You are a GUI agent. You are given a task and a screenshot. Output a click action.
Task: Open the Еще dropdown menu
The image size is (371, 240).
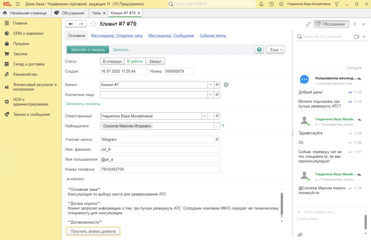[x=275, y=49]
